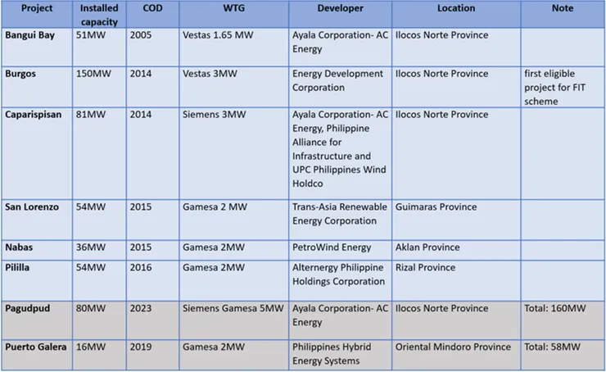The width and height of the screenshot is (606, 372).
Task: Select the 'Gamesa 2 MW' San Lorenzo cell
Action: (234, 220)
